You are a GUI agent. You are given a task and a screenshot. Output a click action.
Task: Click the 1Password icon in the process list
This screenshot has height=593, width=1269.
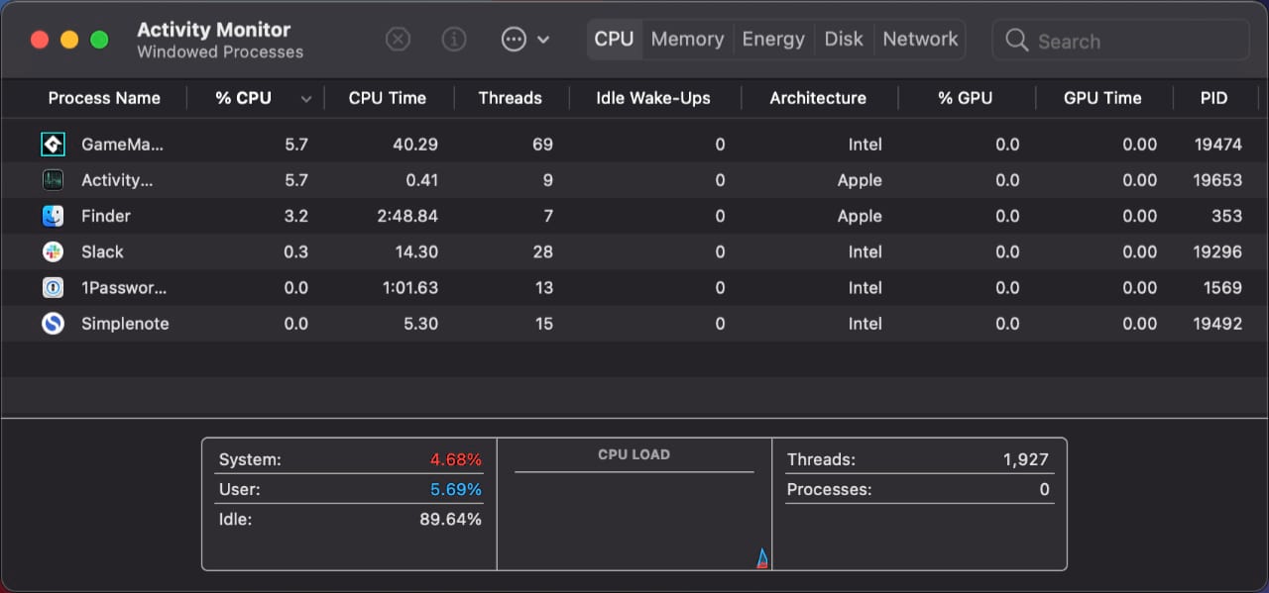point(54,287)
